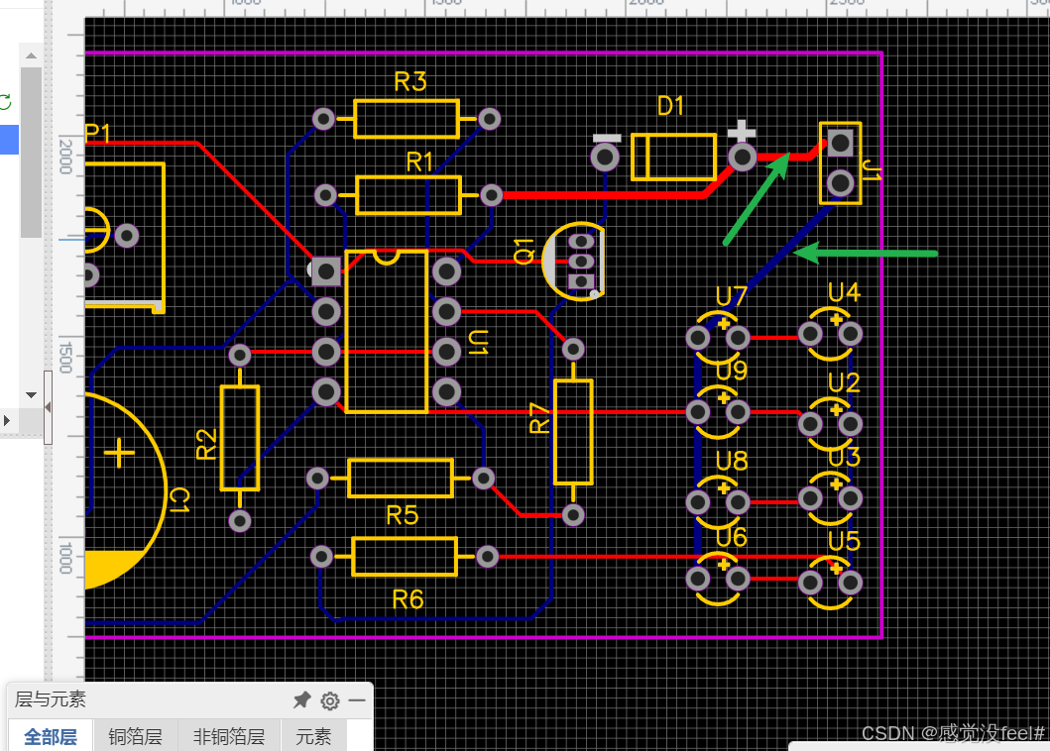Select the R1 designator label
The width and height of the screenshot is (1050, 751).
click(419, 161)
